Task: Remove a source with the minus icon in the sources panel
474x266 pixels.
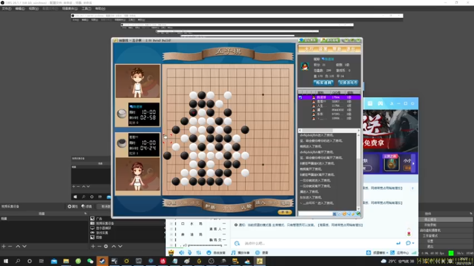Action: point(100,246)
